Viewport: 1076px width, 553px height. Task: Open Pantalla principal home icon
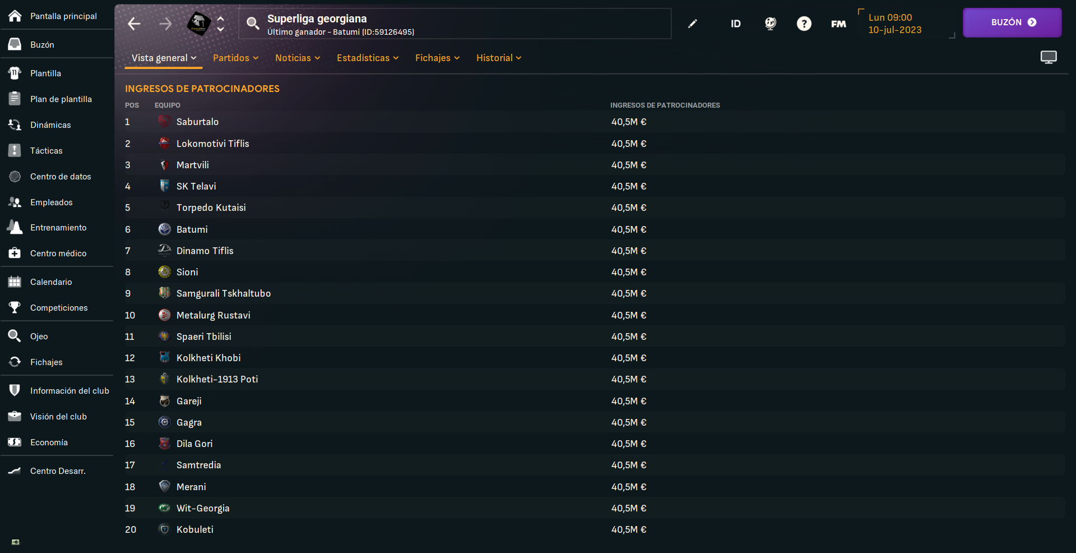pos(15,16)
